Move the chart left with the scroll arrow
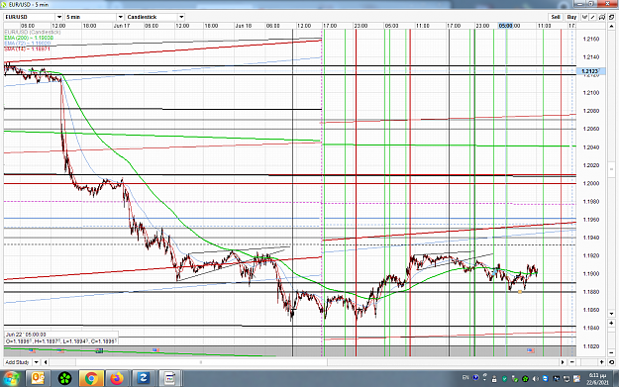Screen dimensions: 619x387 (x=46, y=362)
